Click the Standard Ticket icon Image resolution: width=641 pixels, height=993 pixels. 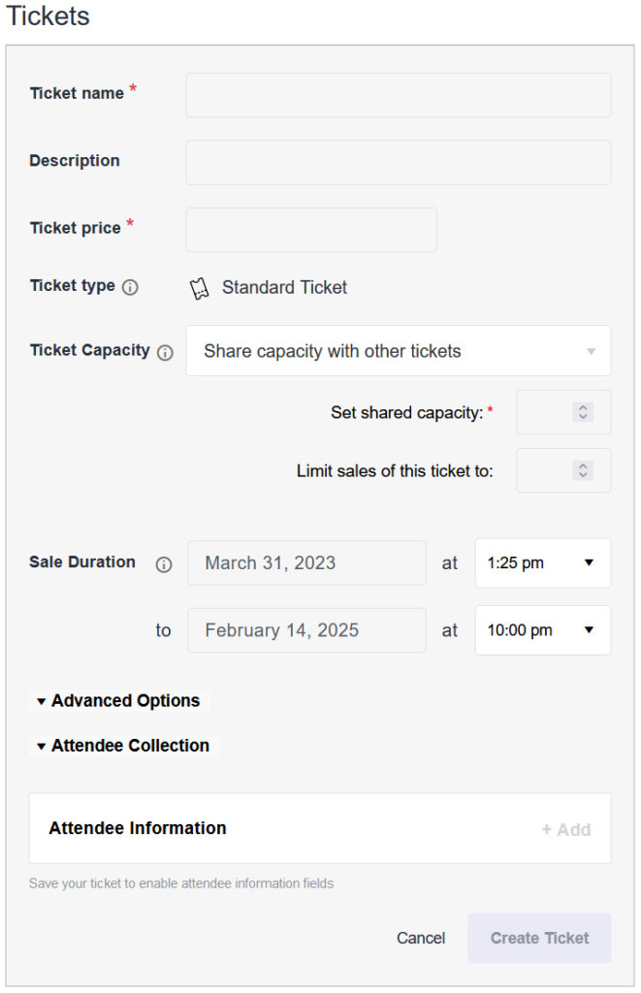[x=201, y=286]
